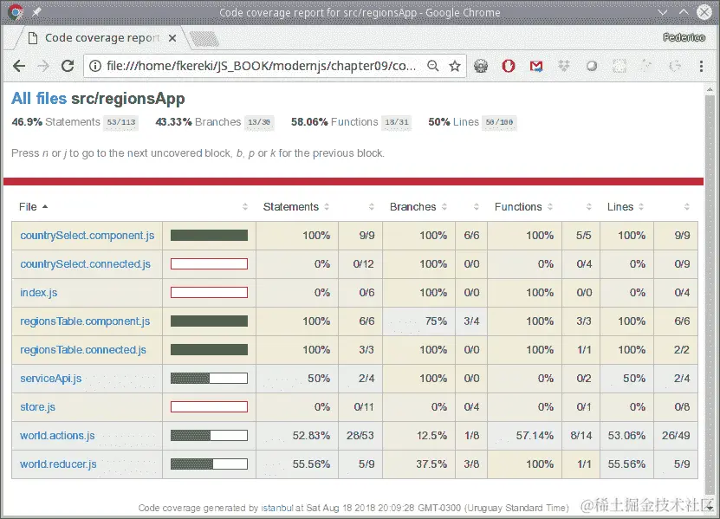Click the 13/30 branches badge
720x519 pixels.
[x=259, y=122]
